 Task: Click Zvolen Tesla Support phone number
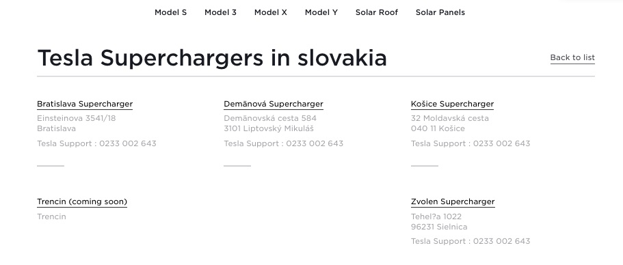pos(501,241)
